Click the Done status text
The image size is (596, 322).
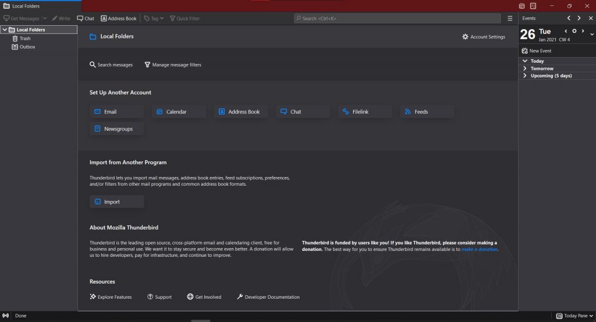click(x=20, y=316)
